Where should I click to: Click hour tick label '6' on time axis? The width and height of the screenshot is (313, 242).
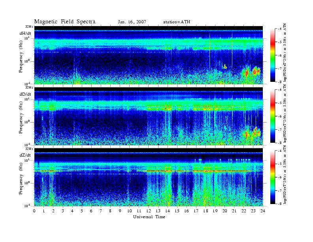pyautogui.click(x=91, y=211)
